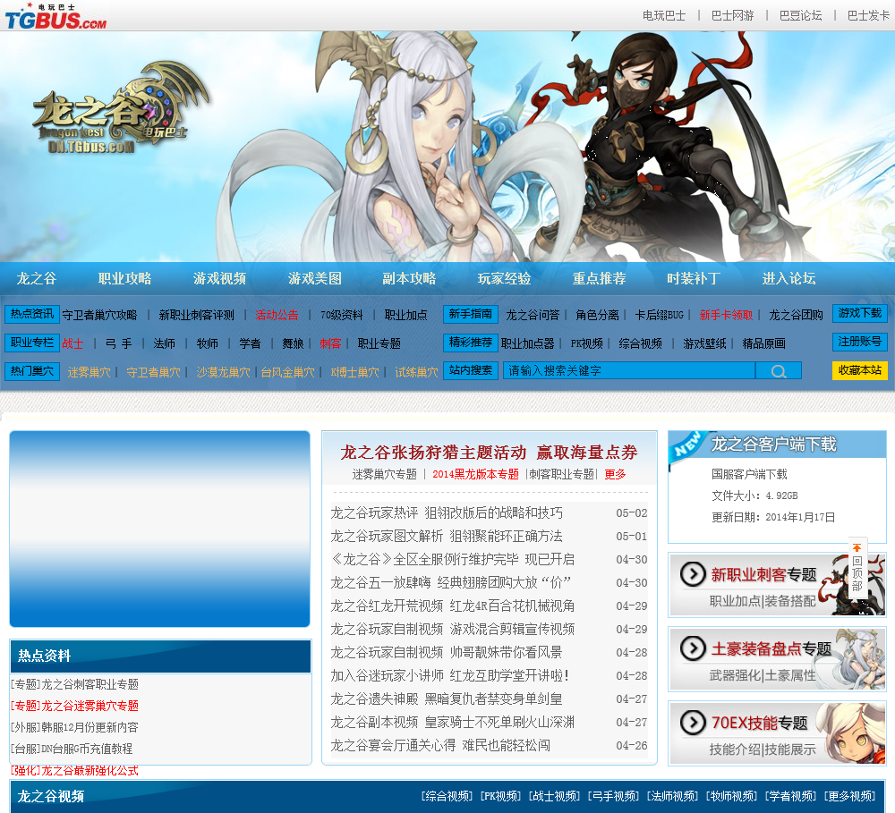Open 电玩巴士 in the top bar

tap(664, 15)
